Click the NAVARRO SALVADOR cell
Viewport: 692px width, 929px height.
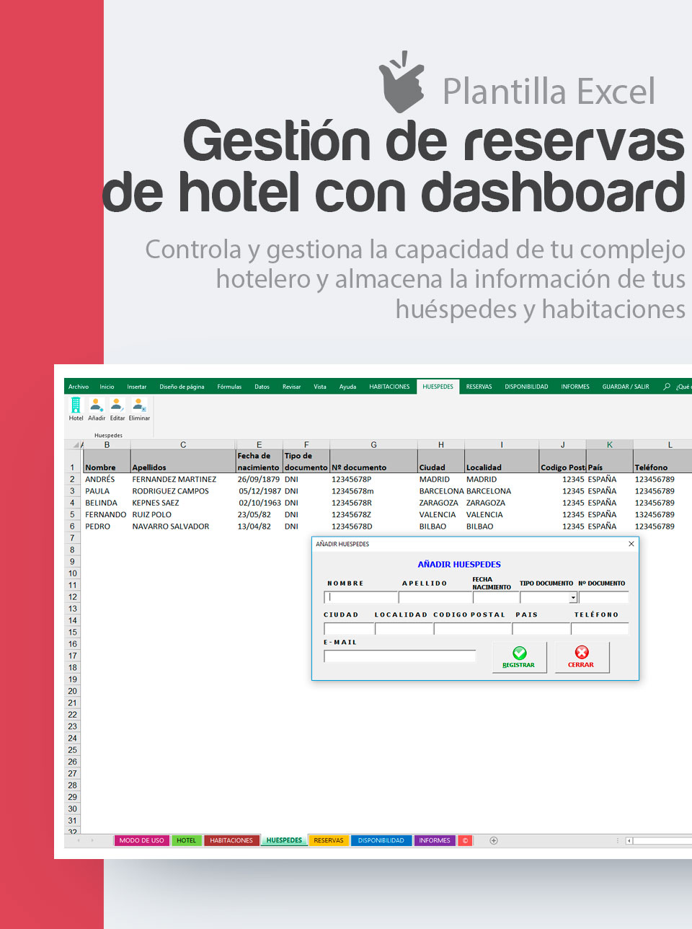click(x=182, y=527)
